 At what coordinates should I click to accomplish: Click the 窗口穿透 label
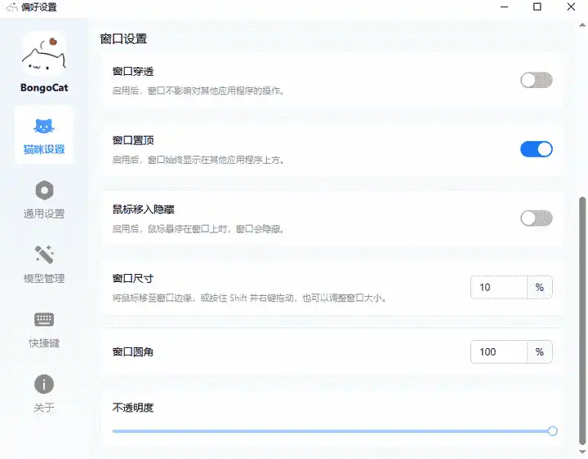(x=133, y=72)
